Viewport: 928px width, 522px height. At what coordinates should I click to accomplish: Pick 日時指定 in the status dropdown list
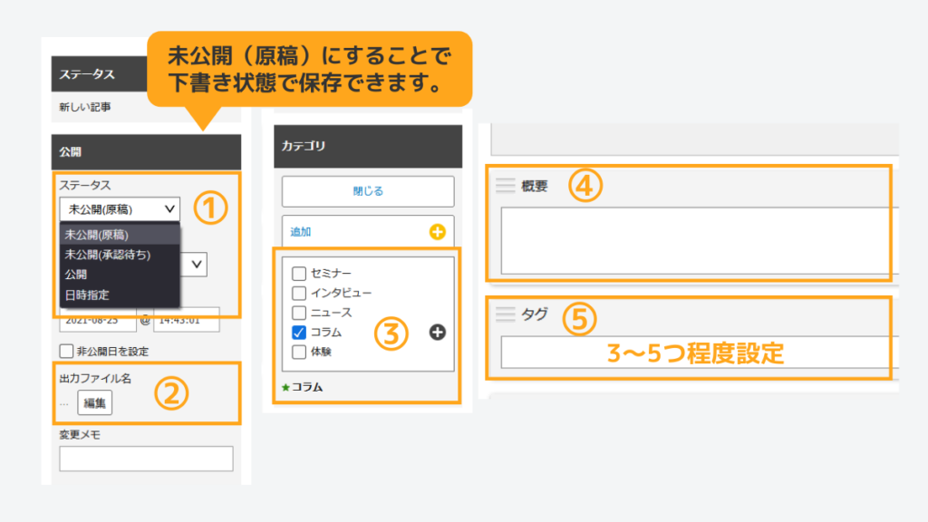pos(87,295)
